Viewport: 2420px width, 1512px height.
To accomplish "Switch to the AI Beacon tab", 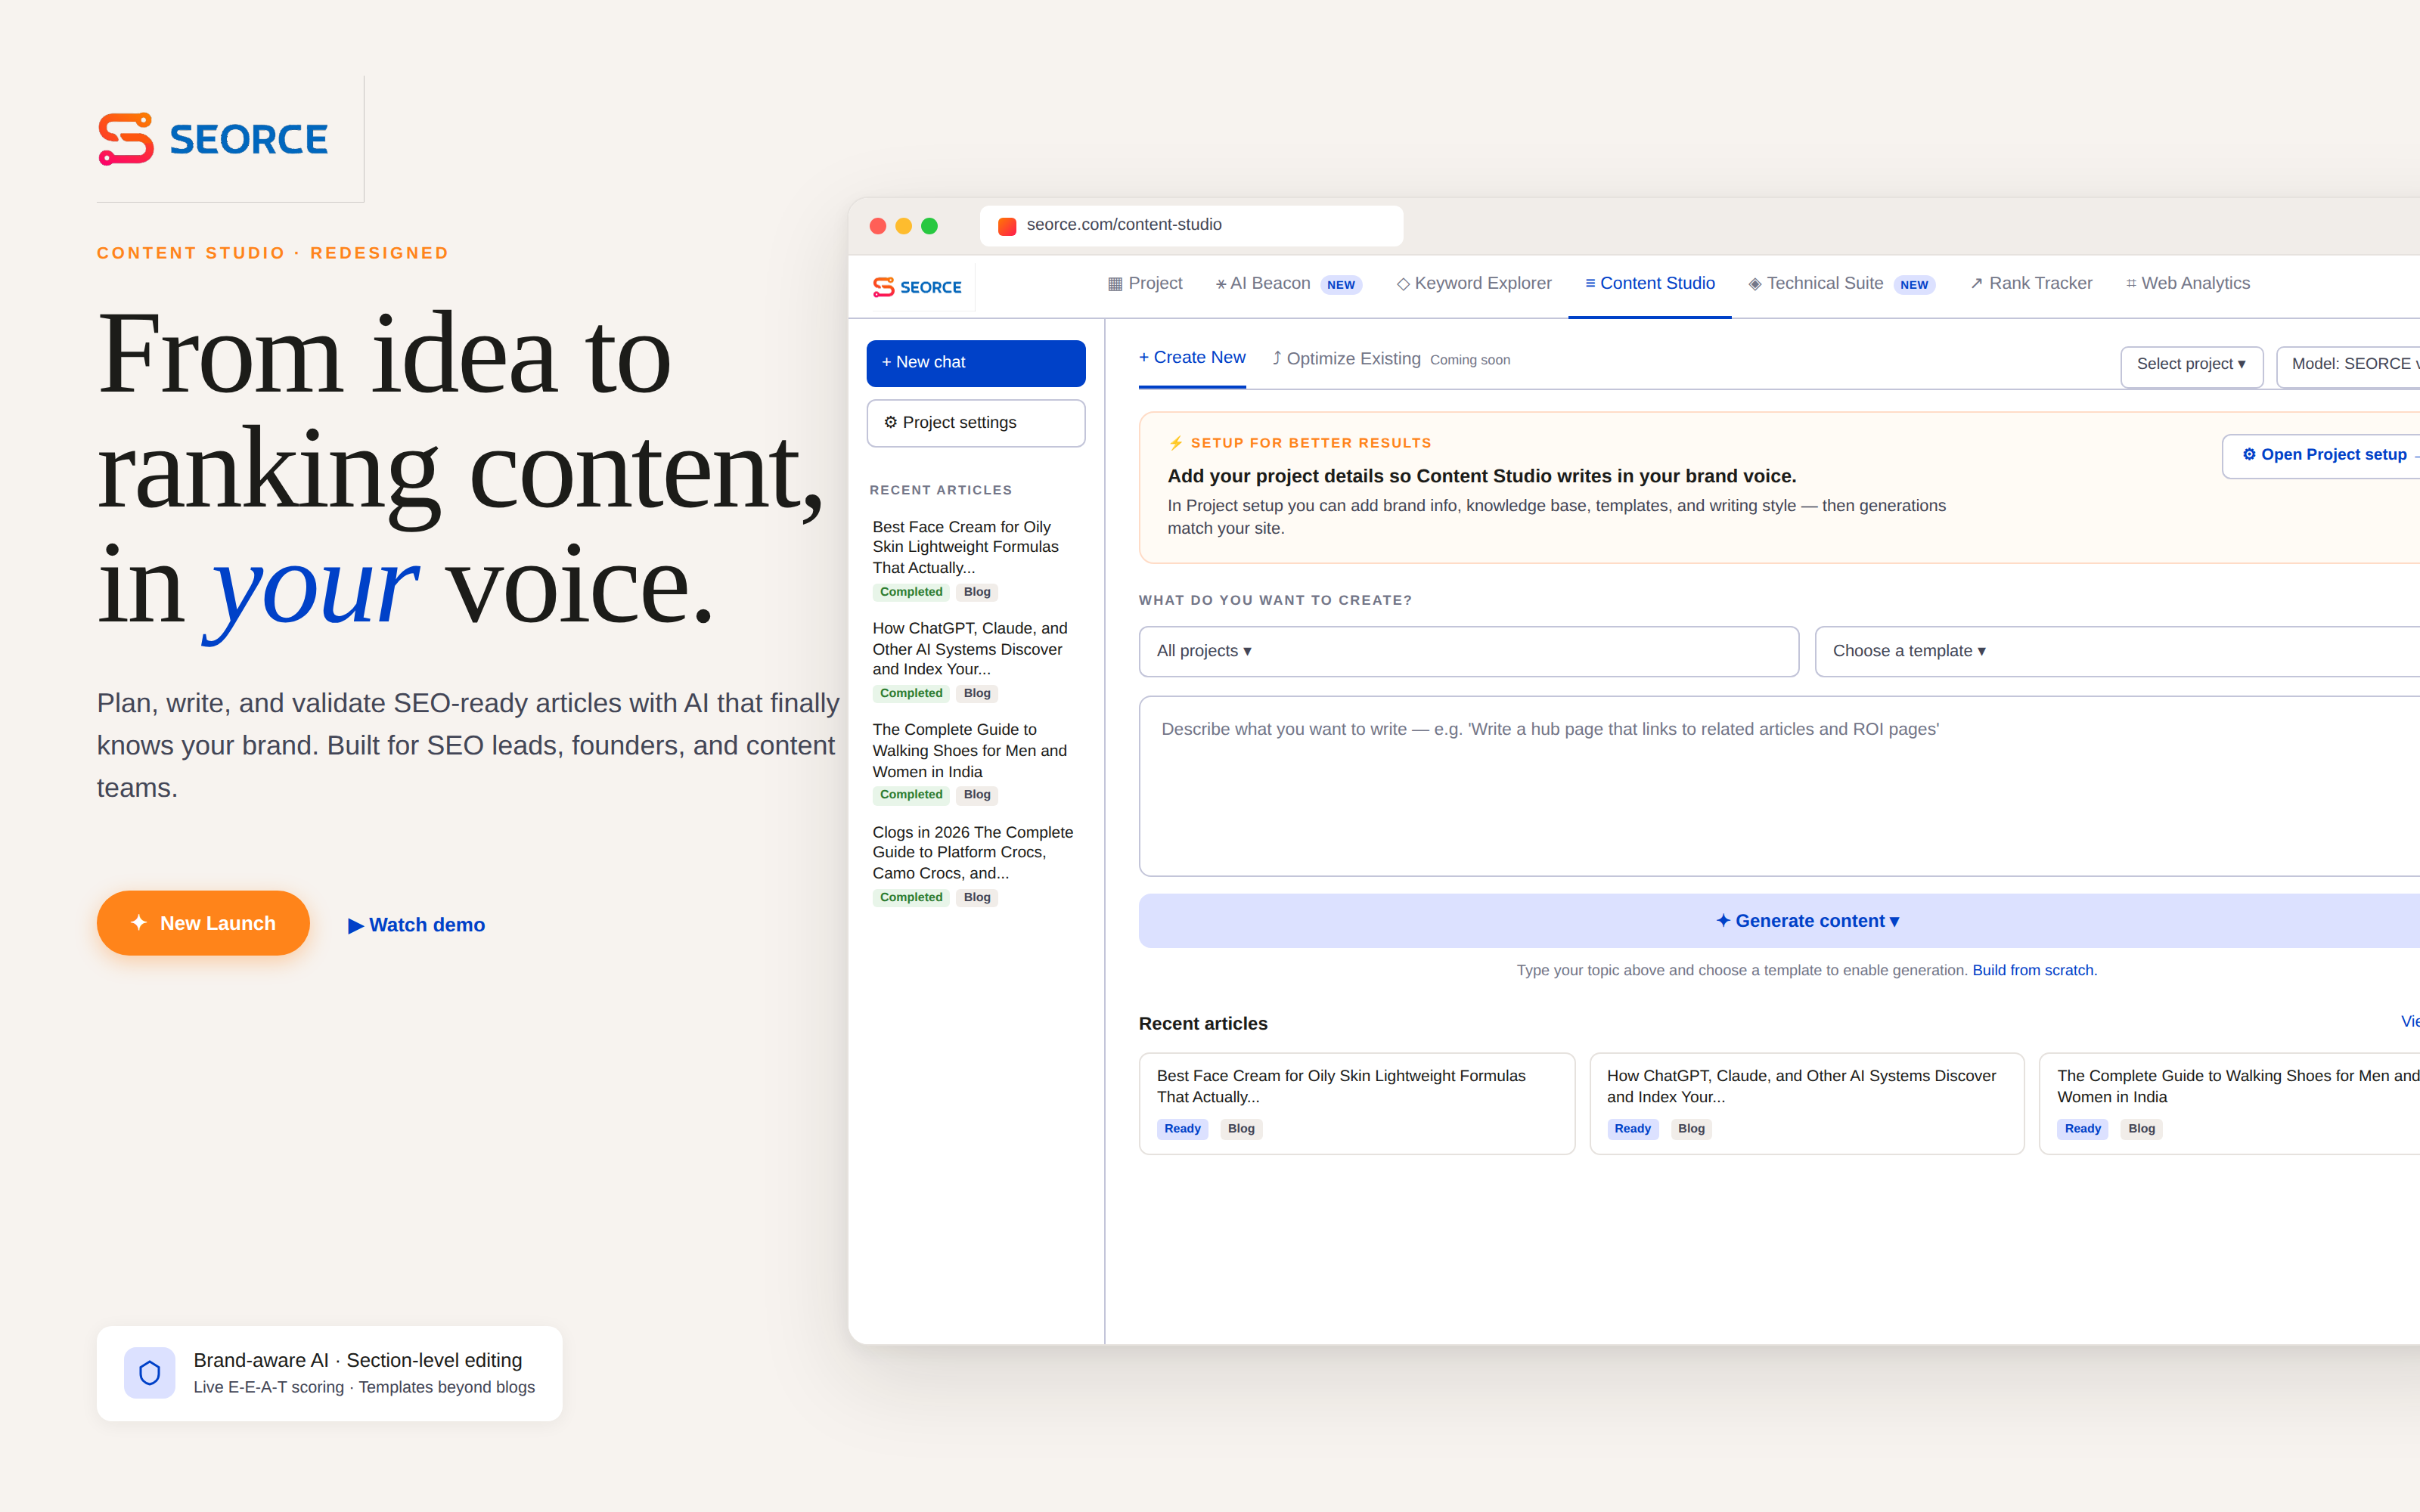I will coord(1288,284).
